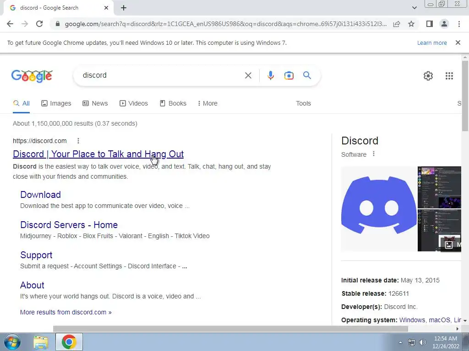
Task: Open the three-dot menu beside https://discord.com
Action: click(78, 141)
